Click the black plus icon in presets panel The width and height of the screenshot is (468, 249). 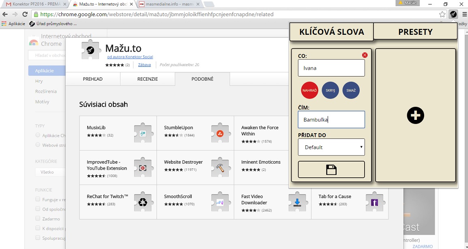(415, 116)
